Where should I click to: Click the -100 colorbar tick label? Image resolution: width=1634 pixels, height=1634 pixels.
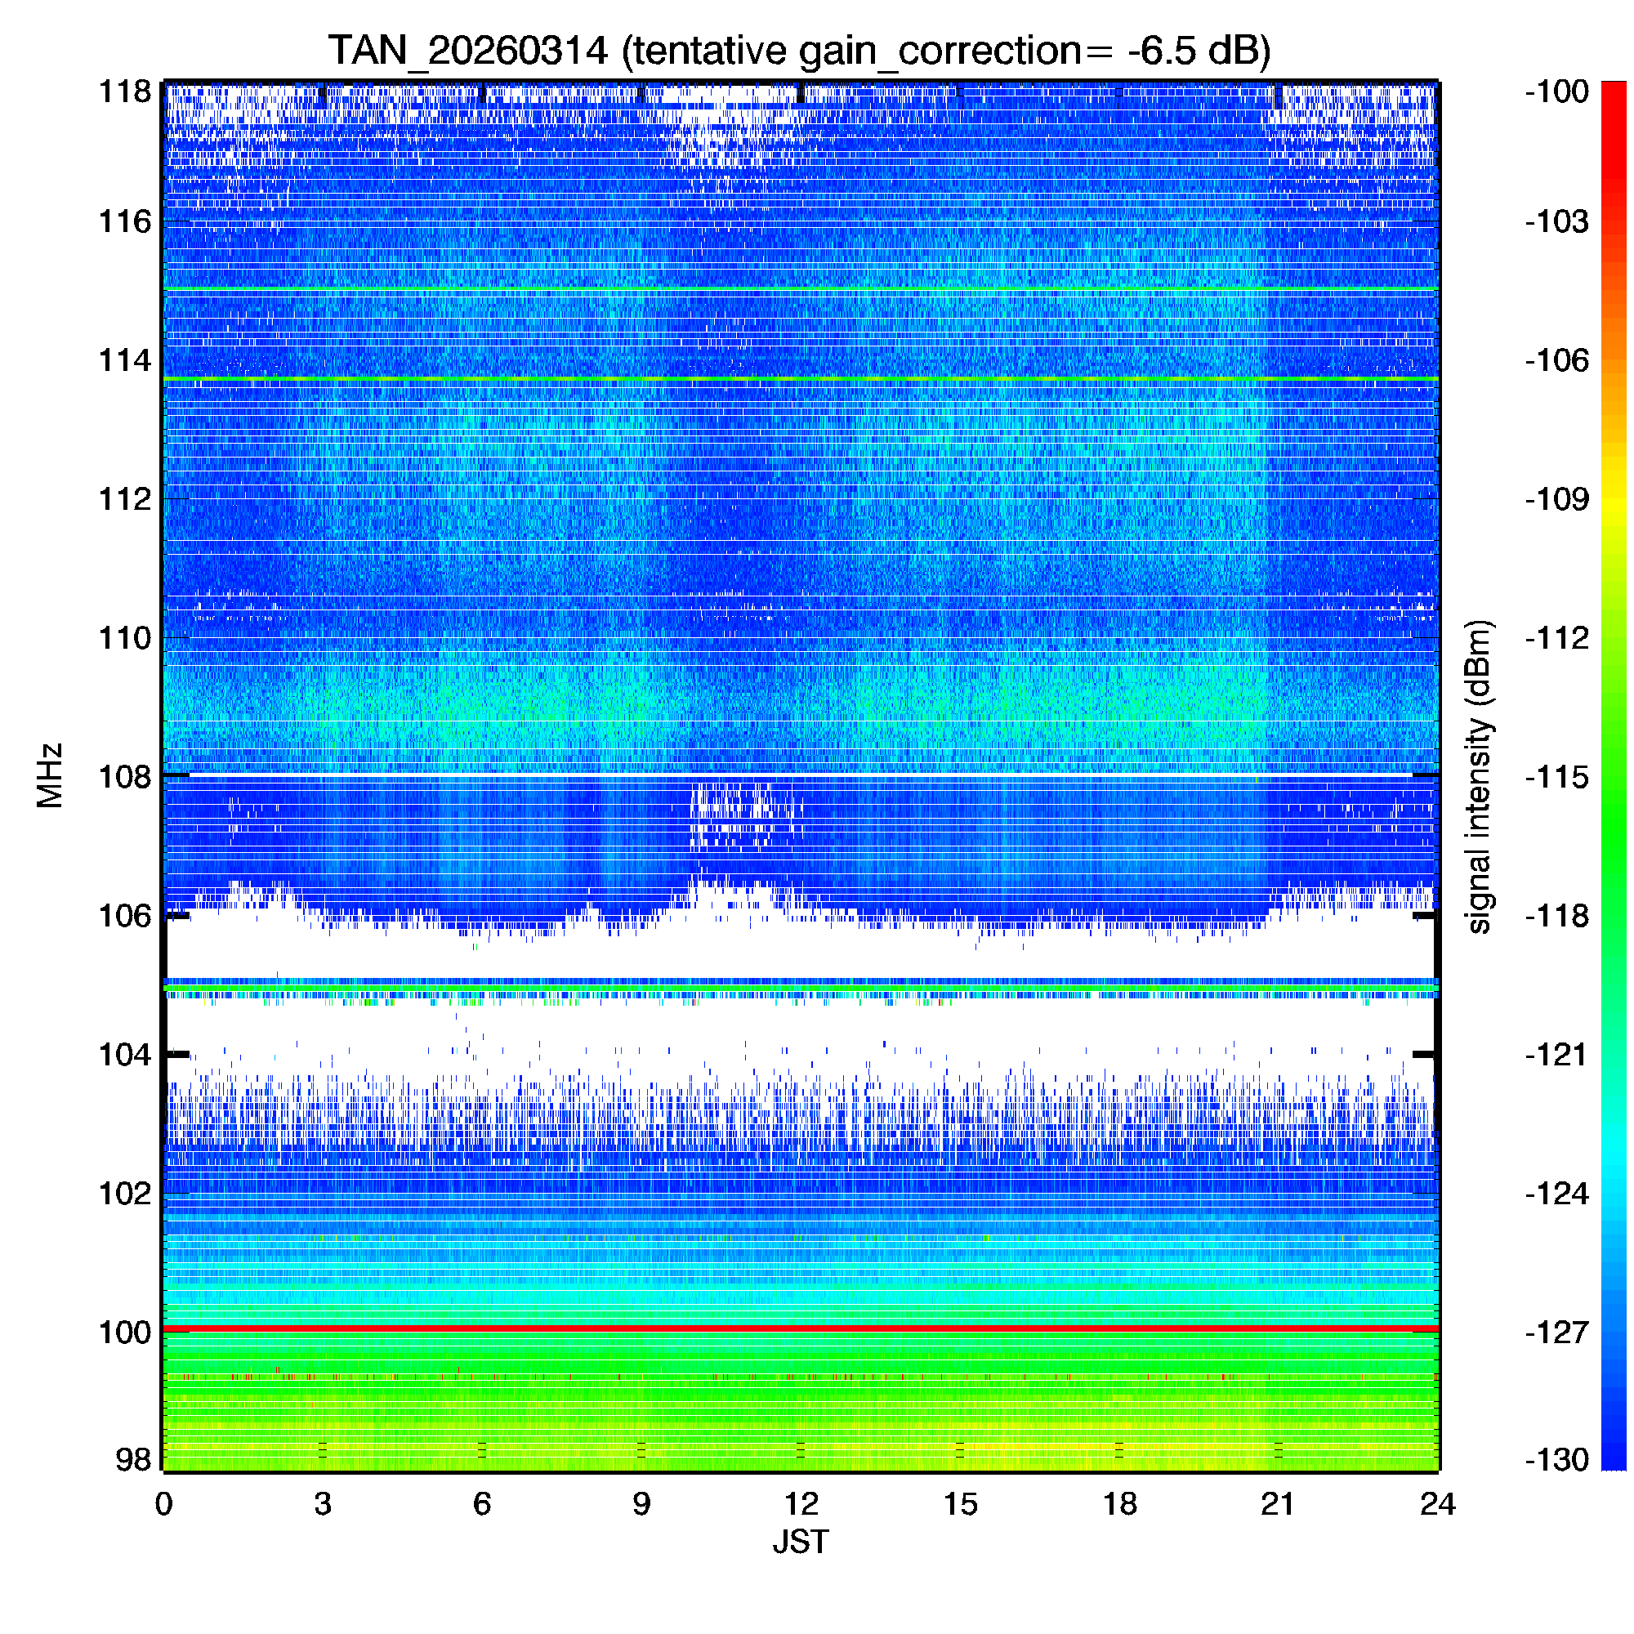(x=1557, y=92)
